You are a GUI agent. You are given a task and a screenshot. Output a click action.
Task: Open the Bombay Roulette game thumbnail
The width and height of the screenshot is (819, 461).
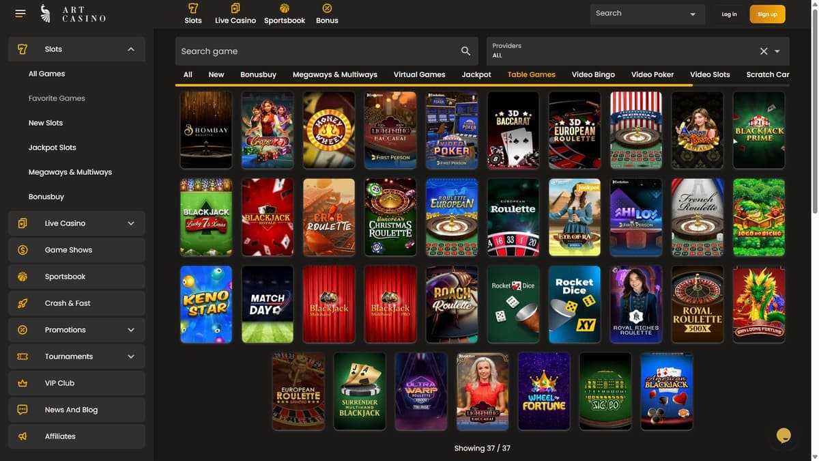tap(206, 130)
